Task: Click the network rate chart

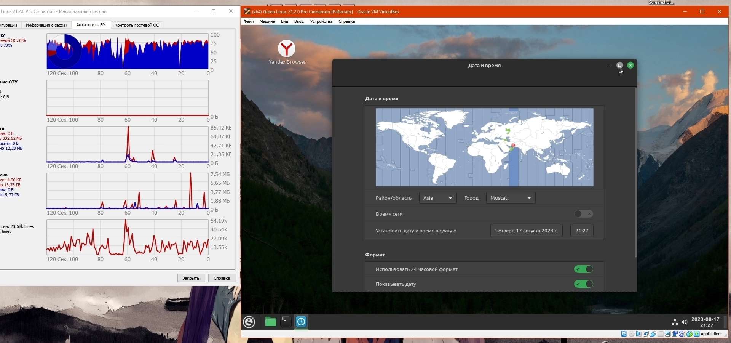Action: (x=128, y=144)
